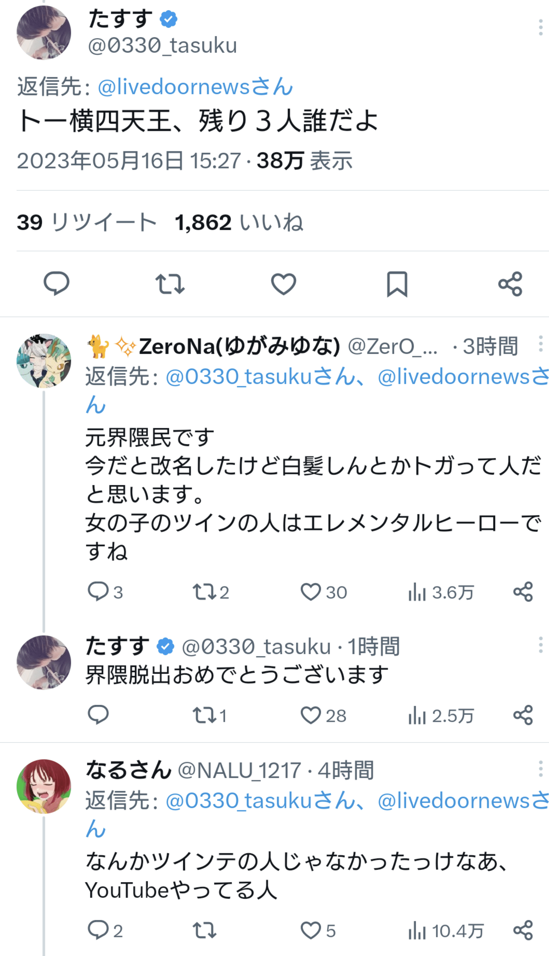The height and width of the screenshot is (956, 549).
Task: Retweet ZeroNa's reply
Action: pos(204,592)
